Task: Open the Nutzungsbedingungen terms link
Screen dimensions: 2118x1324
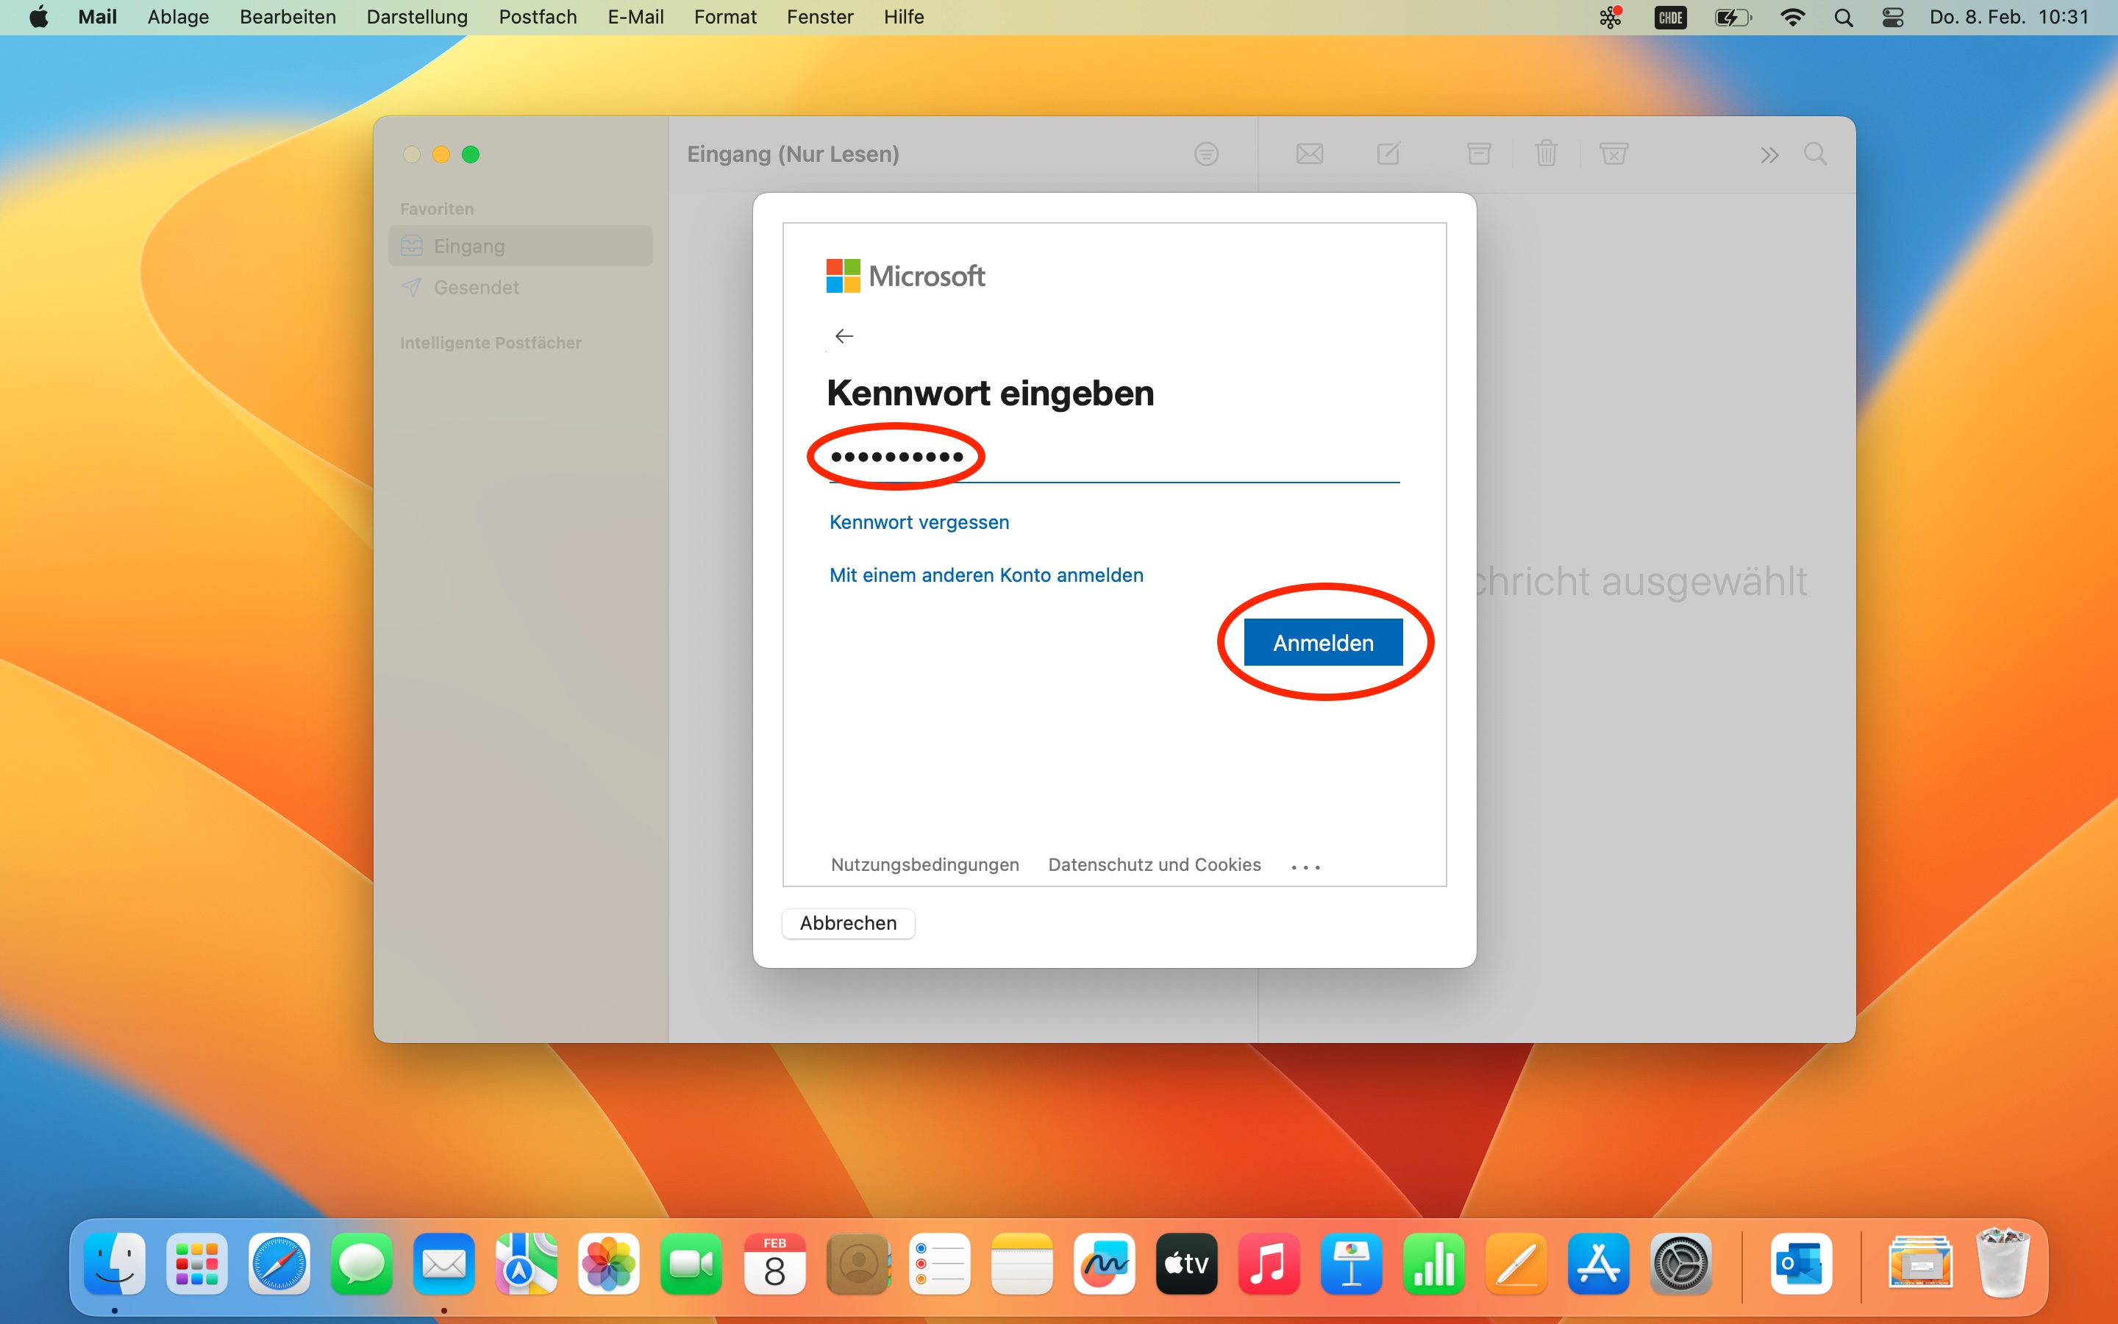Action: 924,864
